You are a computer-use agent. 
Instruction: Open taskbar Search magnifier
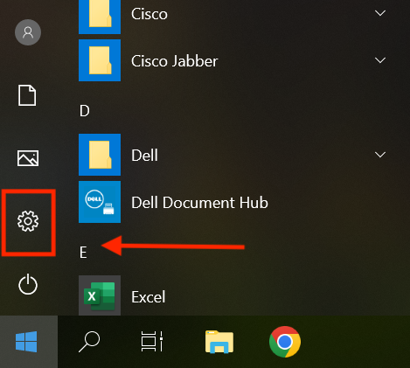point(89,342)
